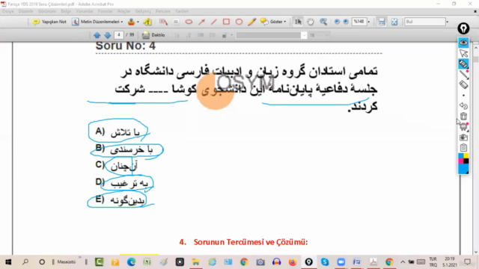The height and width of the screenshot is (269, 479).
Task: Clear all drawings with trash can icon
Action: pyautogui.click(x=463, y=117)
